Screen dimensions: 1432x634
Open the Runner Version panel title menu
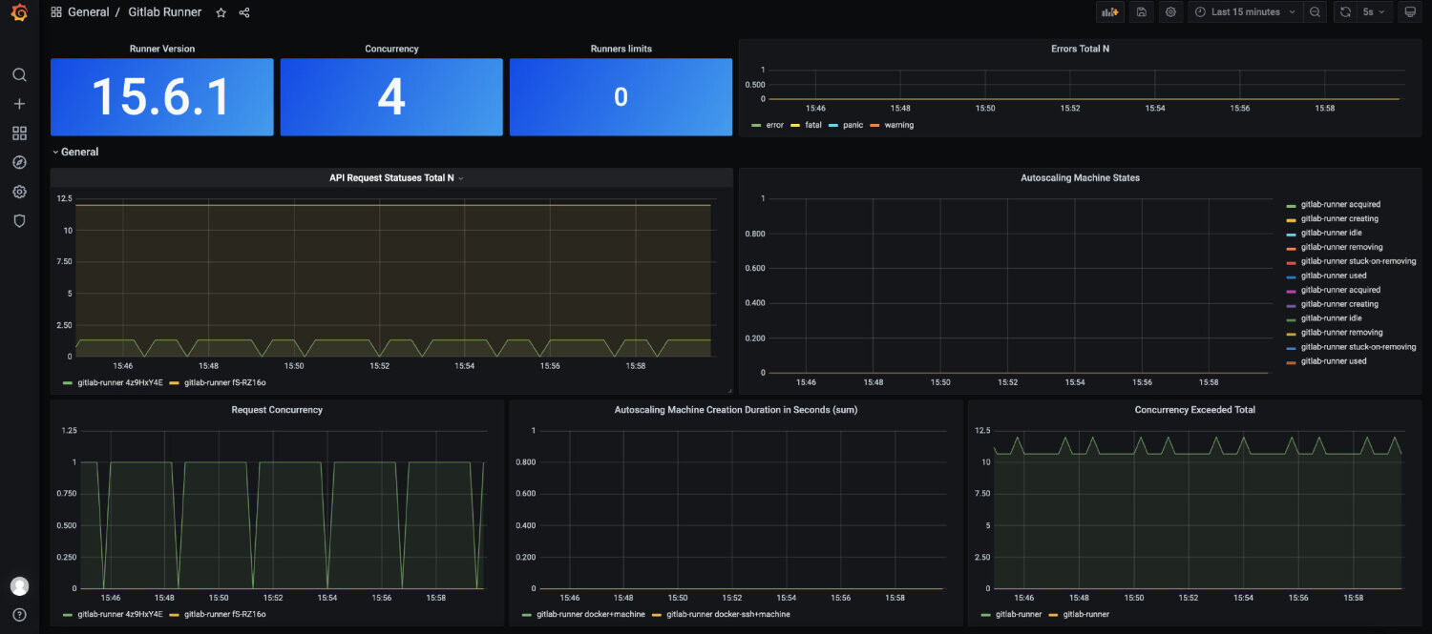[162, 49]
